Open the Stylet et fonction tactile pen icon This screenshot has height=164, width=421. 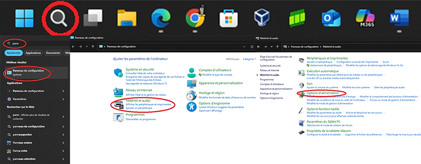(x=301, y=110)
